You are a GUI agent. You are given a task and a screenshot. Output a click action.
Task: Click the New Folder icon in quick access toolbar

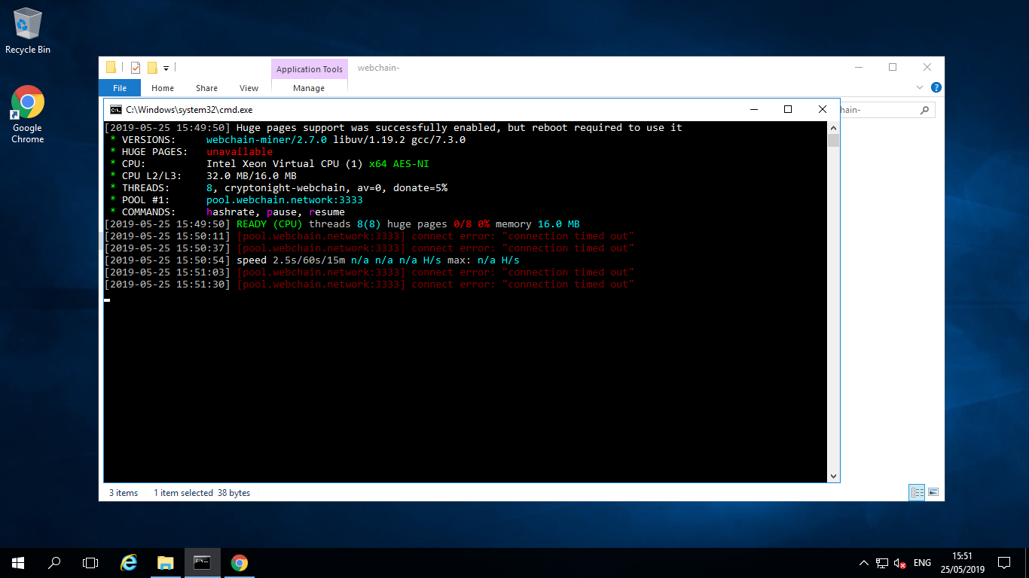pos(152,68)
